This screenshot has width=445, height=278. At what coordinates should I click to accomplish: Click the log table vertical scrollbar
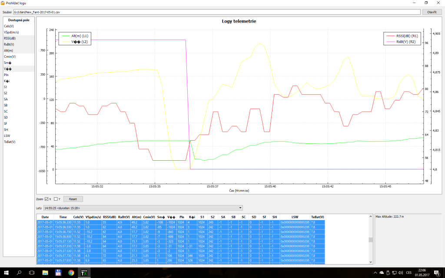[x=371, y=240]
